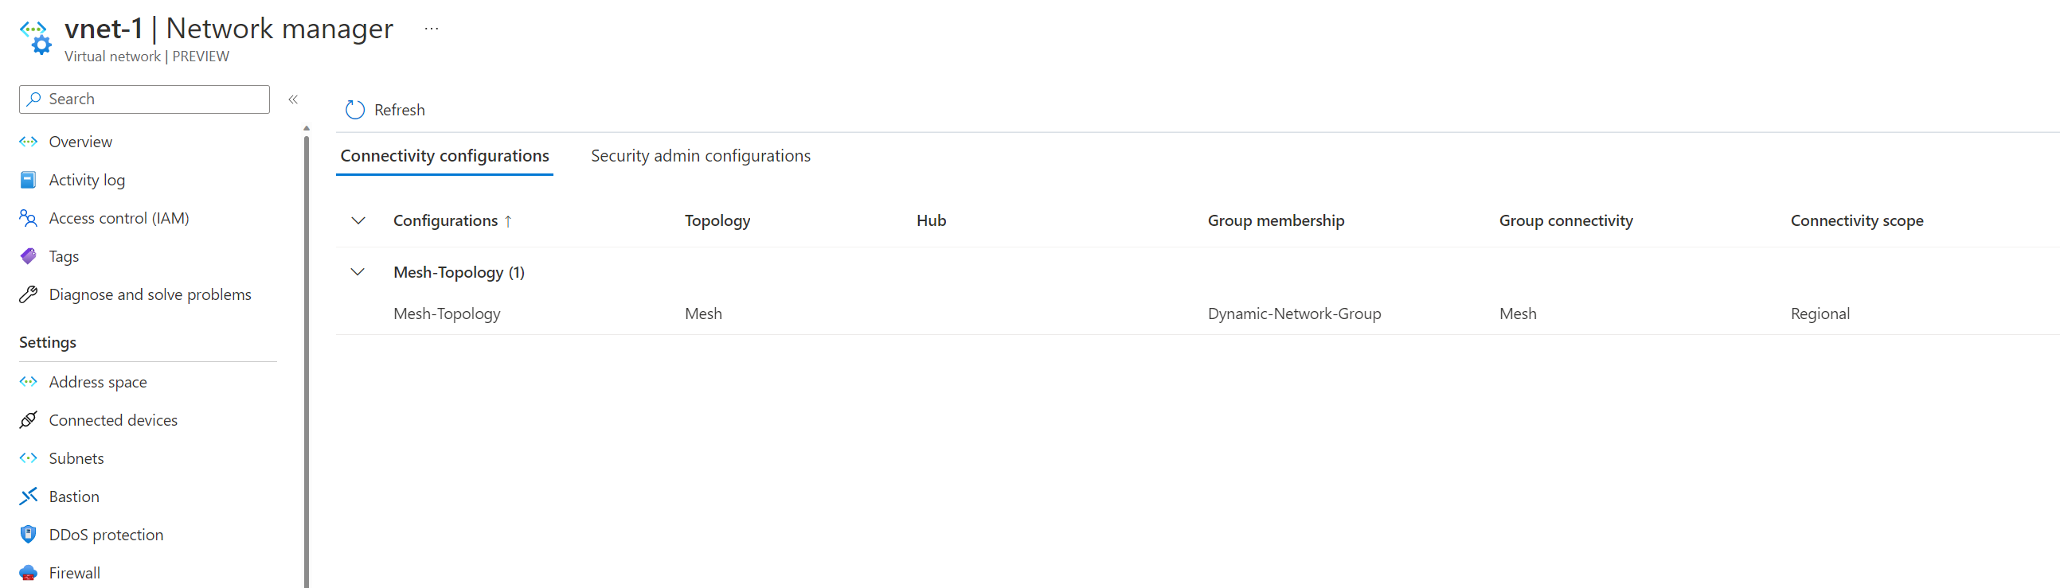
Task: Click the Mesh-Topology (1) group label
Action: 459,272
